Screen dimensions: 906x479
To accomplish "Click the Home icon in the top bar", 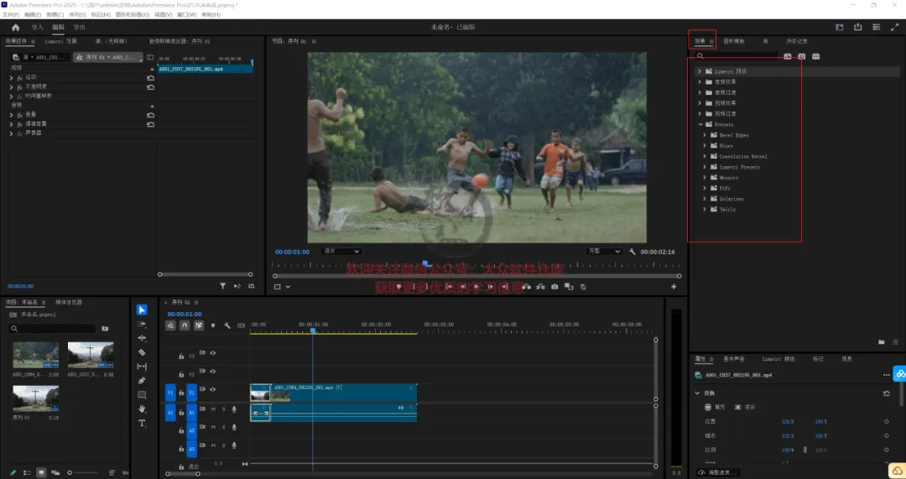I will point(15,27).
